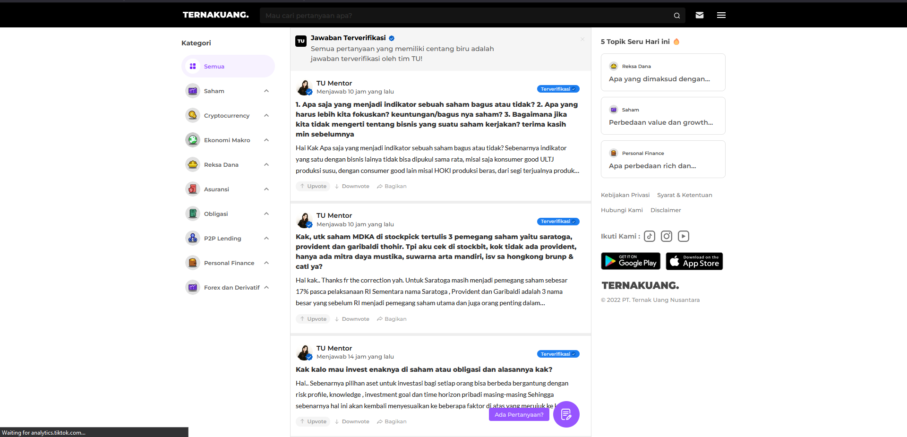This screenshot has width=907, height=437.
Task: Share the saham atau obligasi answer
Action: tap(392, 421)
